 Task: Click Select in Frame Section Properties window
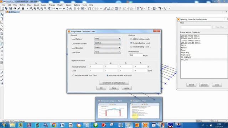coord(191,85)
